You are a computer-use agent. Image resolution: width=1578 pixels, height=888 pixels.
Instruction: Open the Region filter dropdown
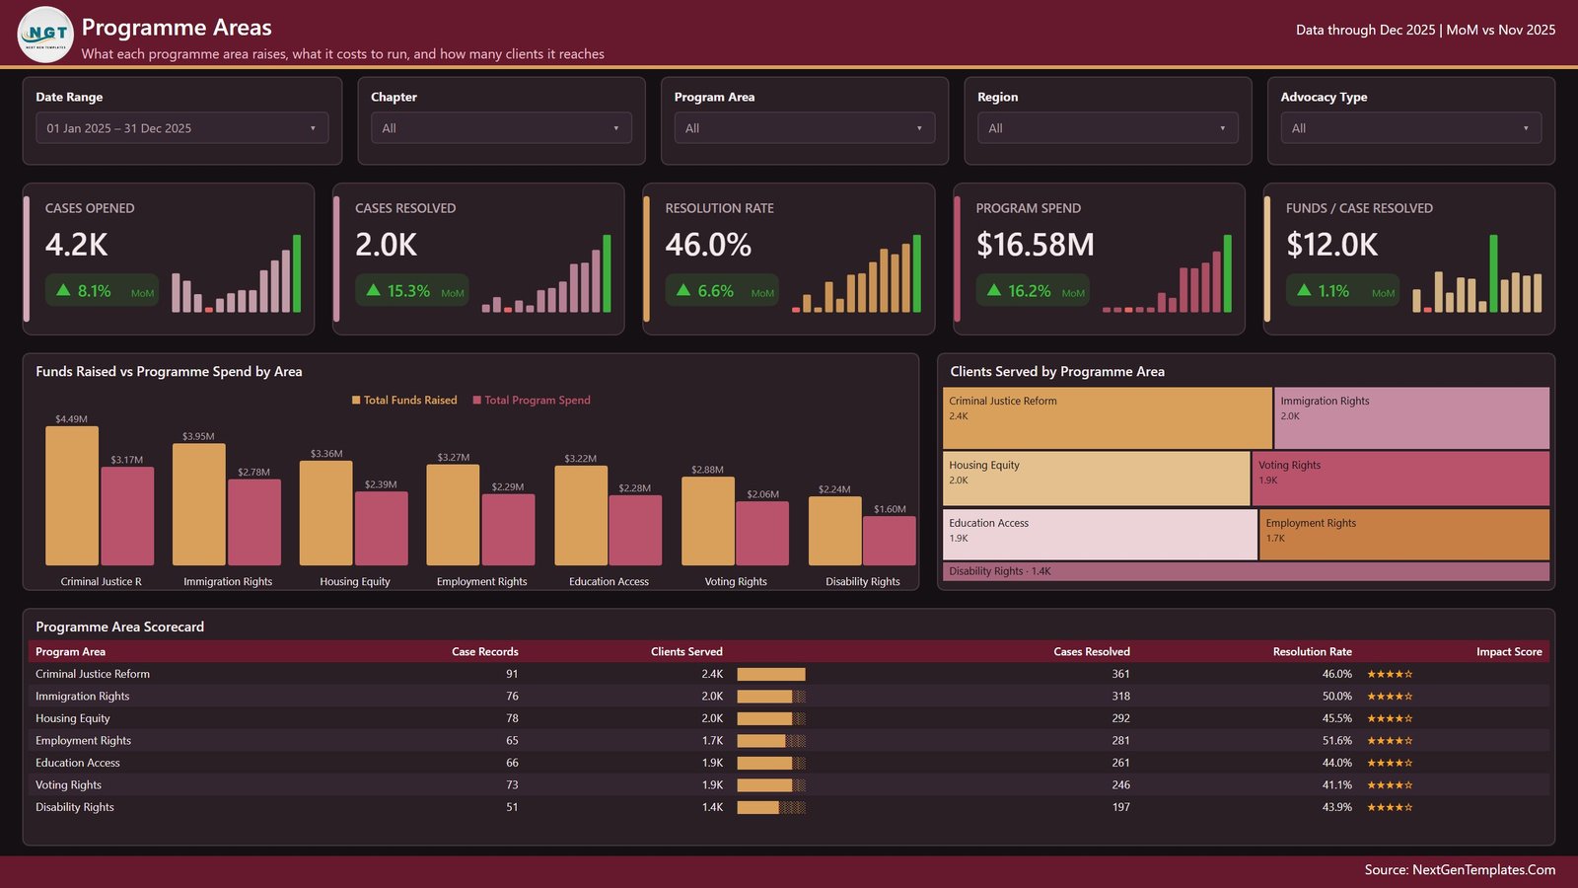(1108, 128)
